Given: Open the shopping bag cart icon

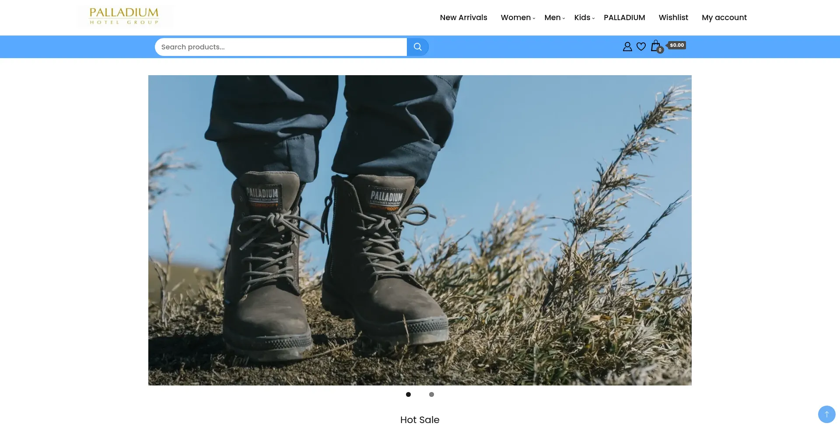Looking at the screenshot, I should 655,45.
